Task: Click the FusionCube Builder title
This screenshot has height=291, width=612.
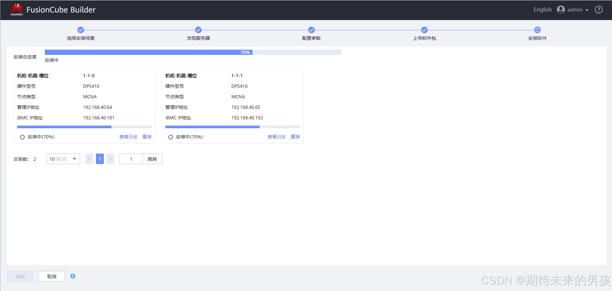Action: coord(61,10)
